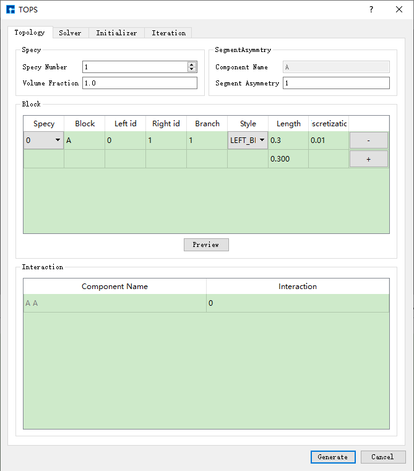This screenshot has width=414, height=471.
Task: Remove block row with minus button
Action: click(368, 140)
